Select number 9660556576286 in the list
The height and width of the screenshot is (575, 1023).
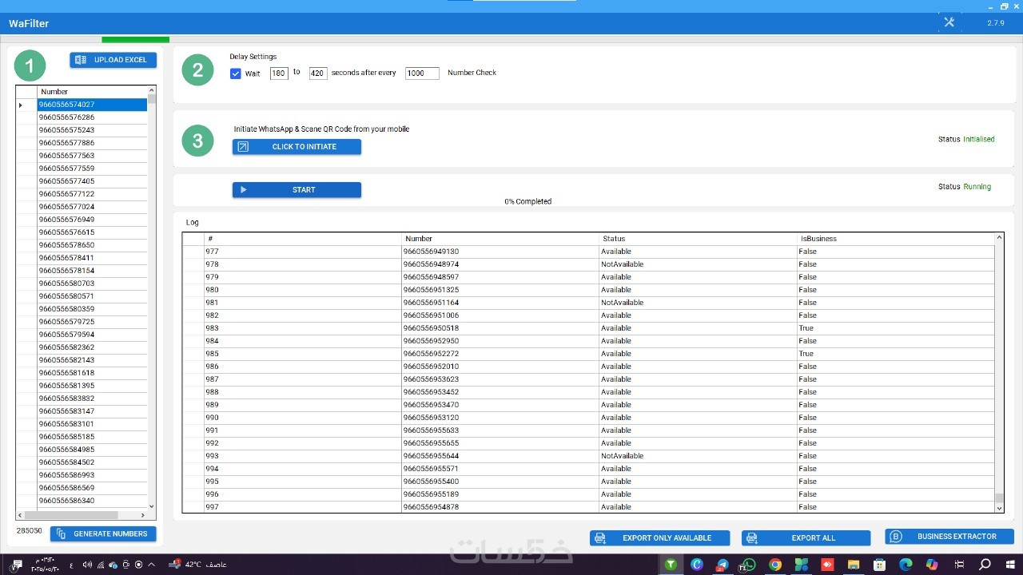click(x=92, y=117)
